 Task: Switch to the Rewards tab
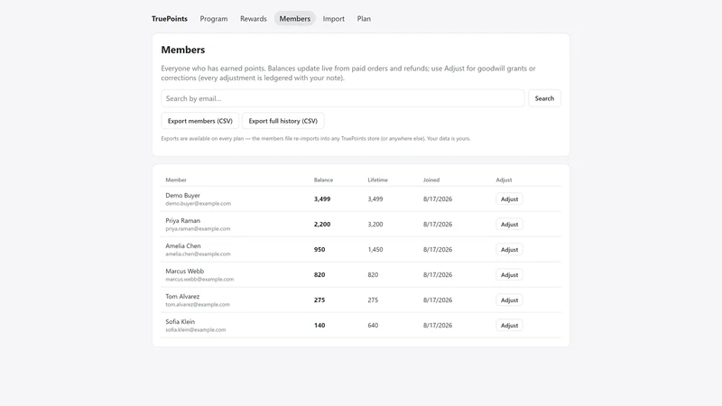[x=254, y=19]
